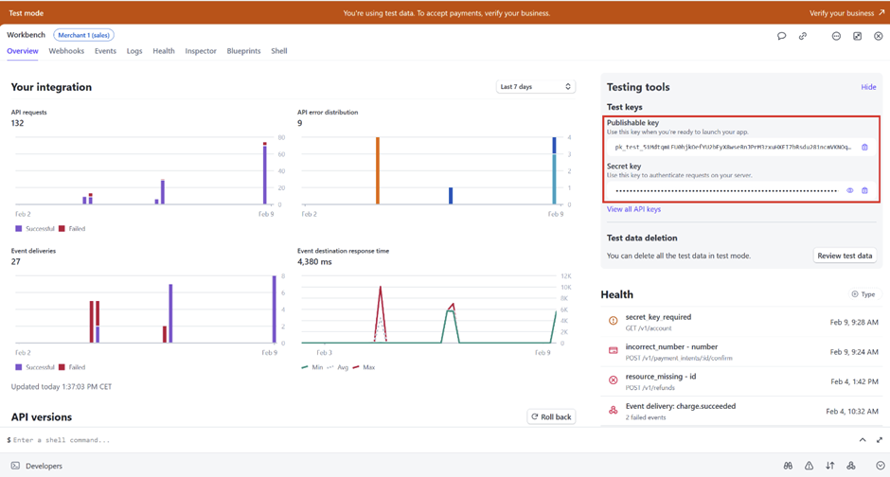Click the Review test data button
This screenshot has width=890, height=477.
pos(845,256)
